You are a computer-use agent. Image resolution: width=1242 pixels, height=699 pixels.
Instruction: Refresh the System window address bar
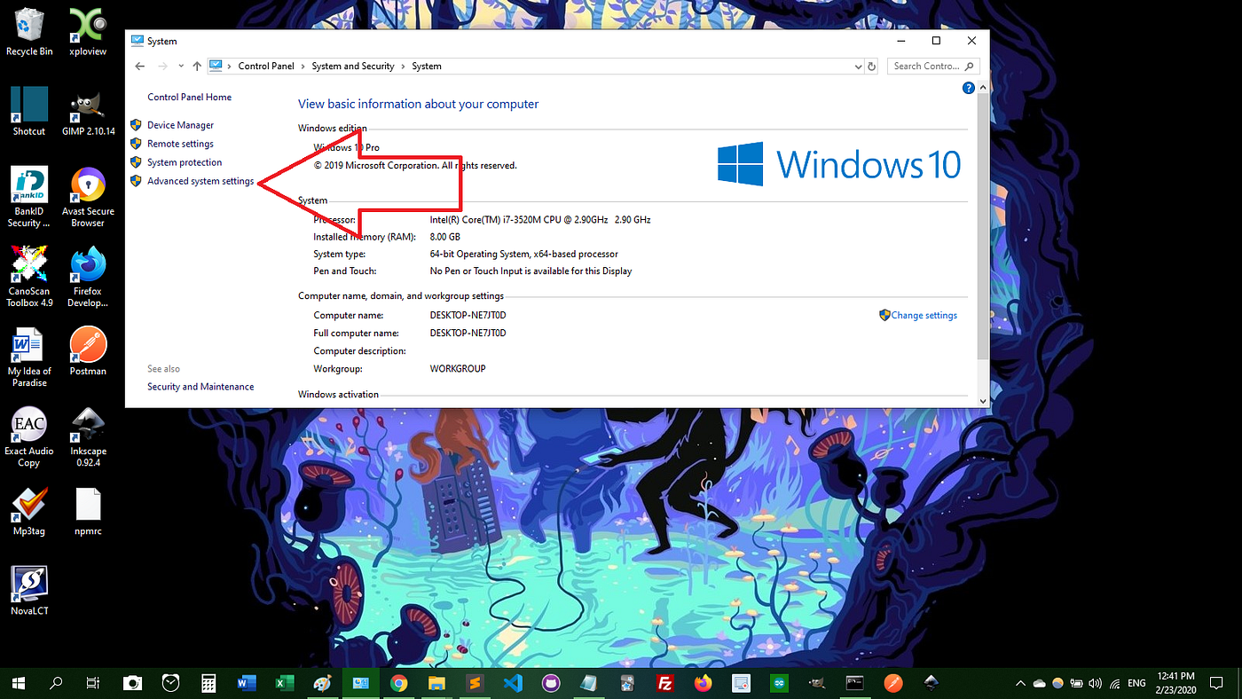(x=872, y=67)
